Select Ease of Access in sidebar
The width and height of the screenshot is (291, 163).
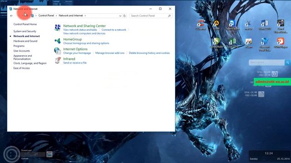pyautogui.click(x=21, y=68)
